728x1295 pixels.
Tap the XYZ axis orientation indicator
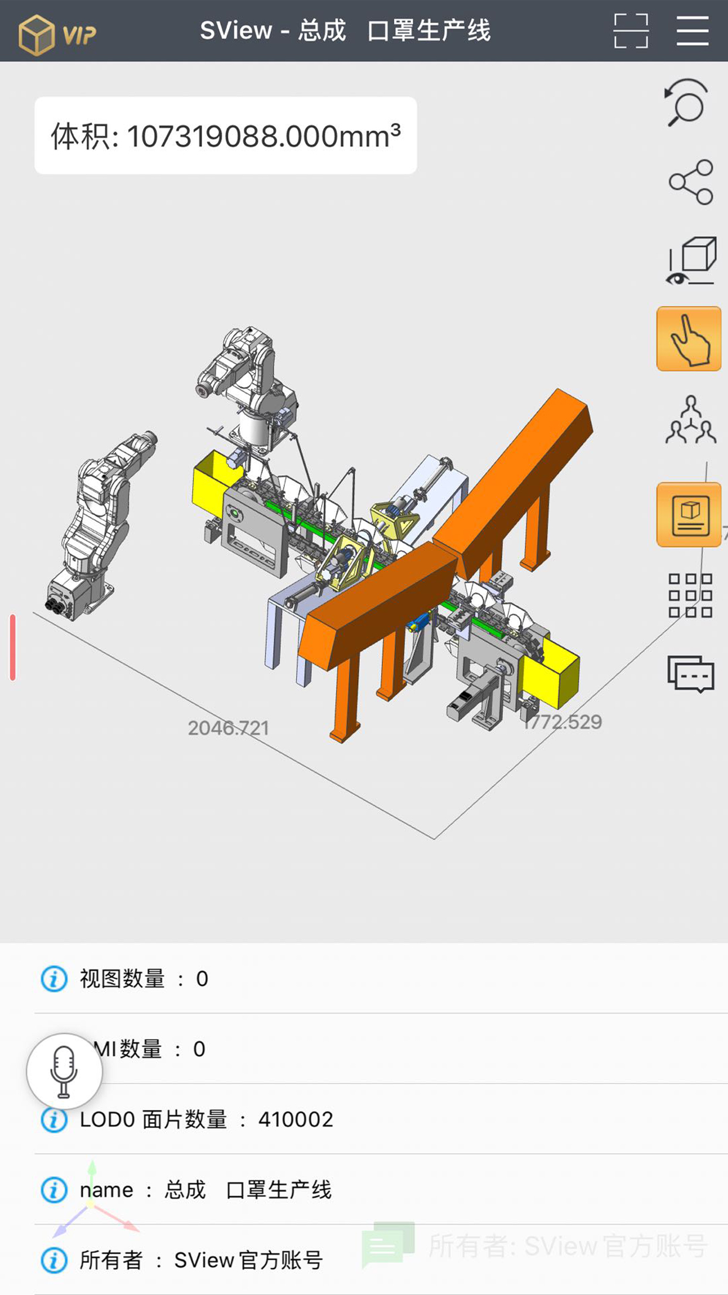click(x=92, y=1201)
